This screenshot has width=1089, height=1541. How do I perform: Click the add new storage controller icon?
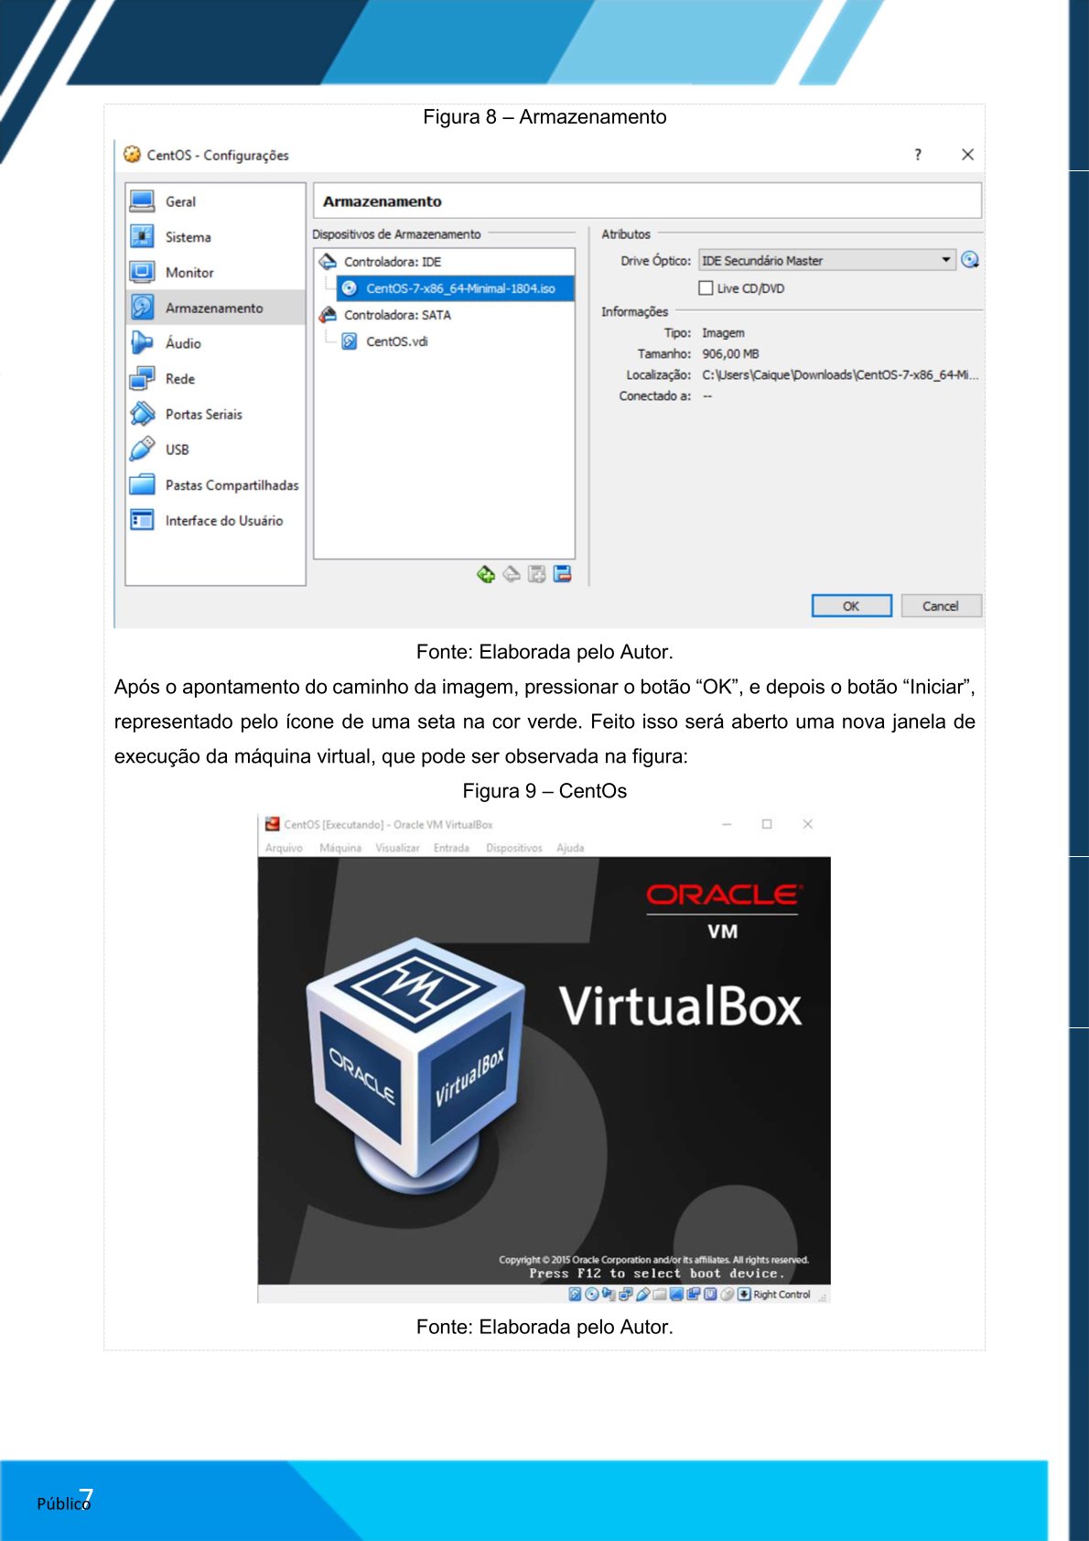tap(486, 574)
